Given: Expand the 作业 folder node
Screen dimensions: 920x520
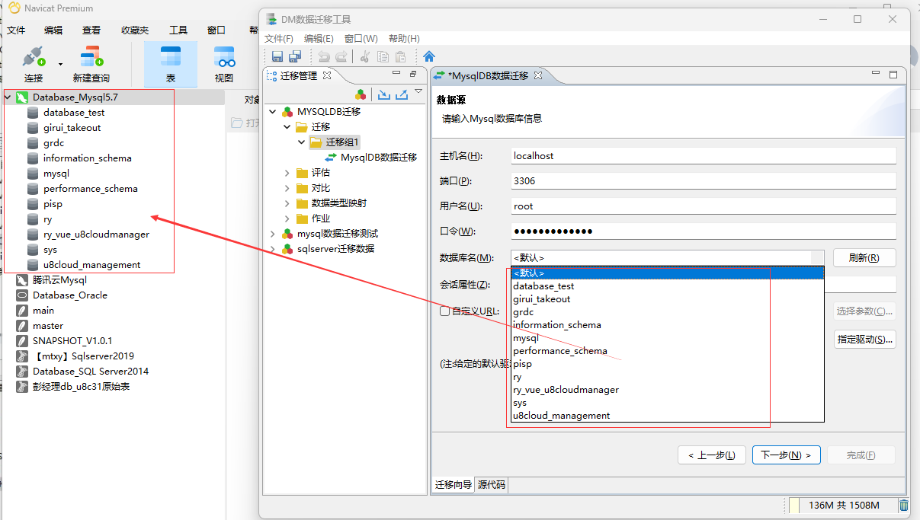Looking at the screenshot, I should coord(287,219).
